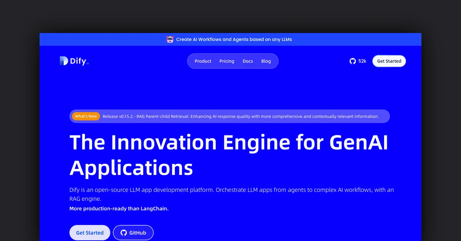Image resolution: width=461 pixels, height=241 pixels.
Task: Click the GitHub icon inside hero button
Action: 124,233
